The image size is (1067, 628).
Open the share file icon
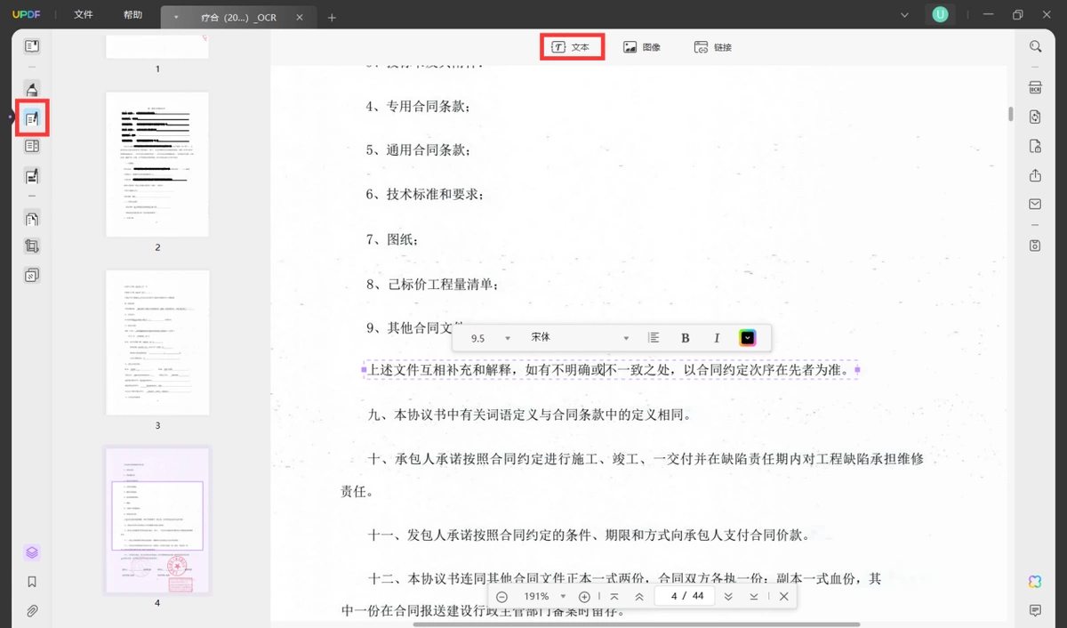tap(1035, 175)
